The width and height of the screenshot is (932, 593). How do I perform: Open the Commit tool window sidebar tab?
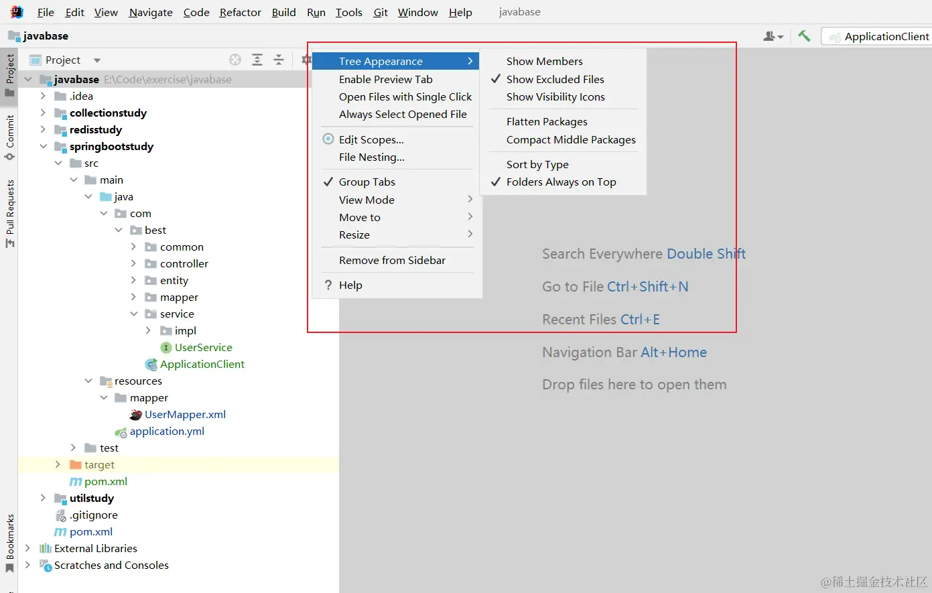point(9,137)
